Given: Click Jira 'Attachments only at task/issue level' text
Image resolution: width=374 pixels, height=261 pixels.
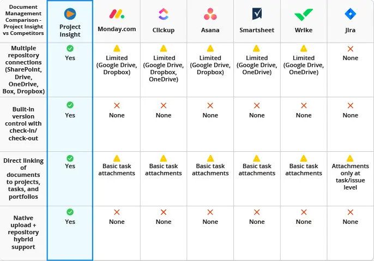Looking at the screenshot, I should click(x=351, y=177).
